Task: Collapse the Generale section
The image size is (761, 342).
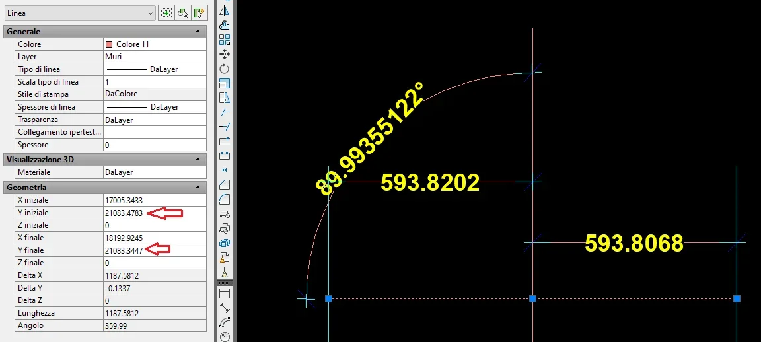Action: click(x=198, y=32)
